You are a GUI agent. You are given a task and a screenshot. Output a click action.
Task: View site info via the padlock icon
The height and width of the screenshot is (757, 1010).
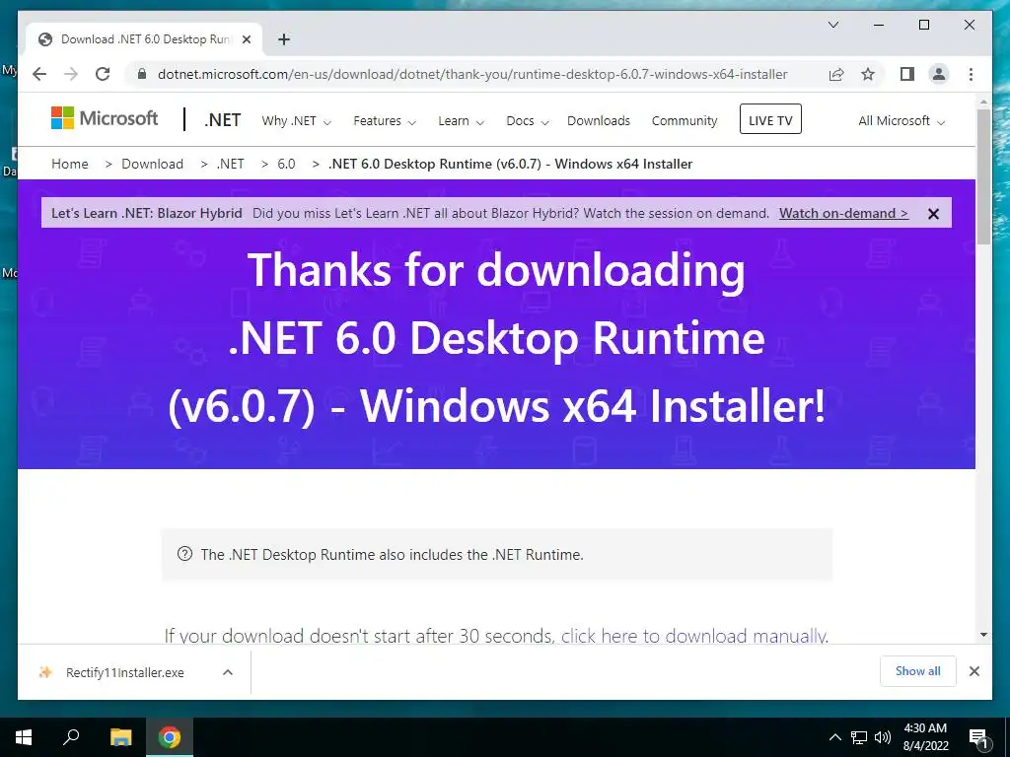pos(142,74)
